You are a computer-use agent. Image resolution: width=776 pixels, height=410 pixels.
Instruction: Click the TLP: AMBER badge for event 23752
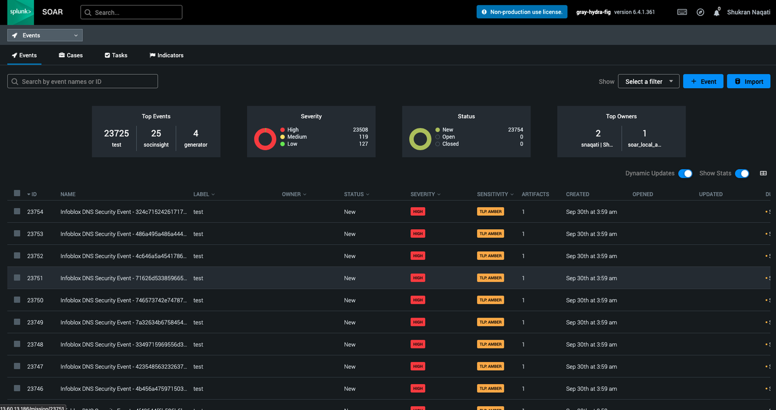490,256
